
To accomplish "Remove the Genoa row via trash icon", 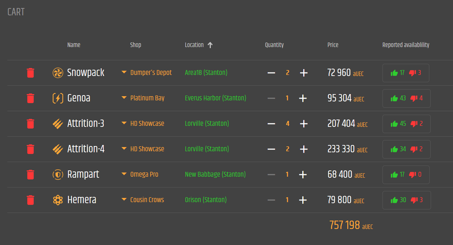I will [x=30, y=98].
